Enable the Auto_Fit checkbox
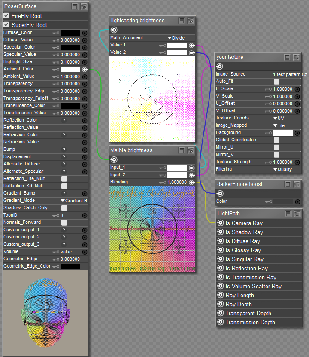This screenshot has height=357, width=309. (276, 82)
